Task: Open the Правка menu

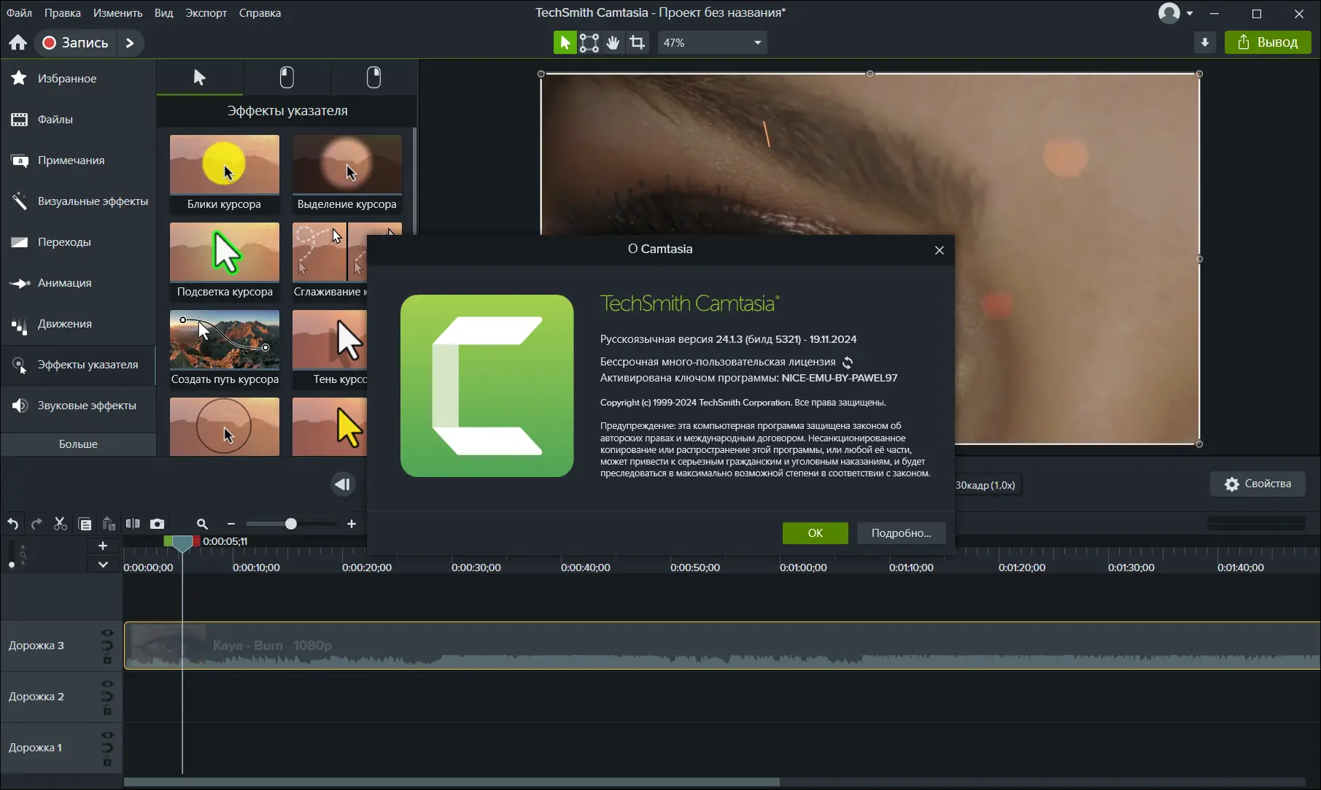Action: pos(63,13)
